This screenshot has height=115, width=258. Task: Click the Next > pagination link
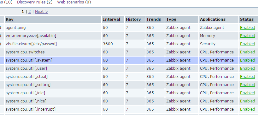(x=41, y=11)
